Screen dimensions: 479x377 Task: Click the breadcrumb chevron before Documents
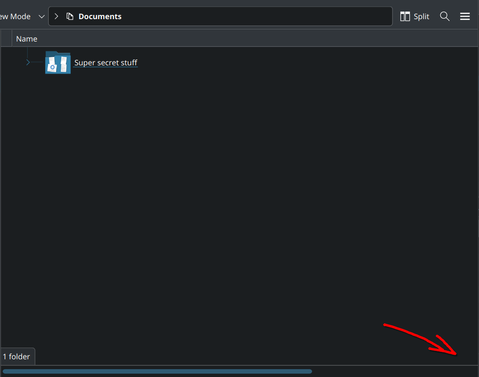[57, 16]
